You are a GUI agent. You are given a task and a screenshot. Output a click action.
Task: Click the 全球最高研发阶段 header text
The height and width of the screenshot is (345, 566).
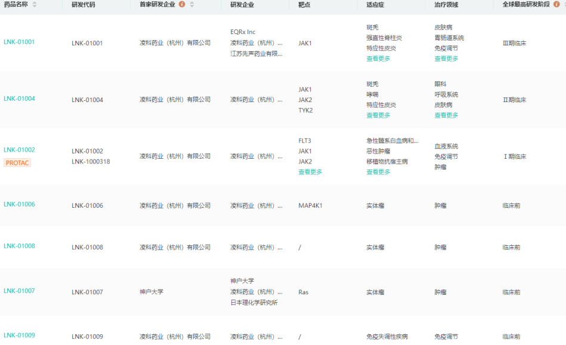(526, 4)
